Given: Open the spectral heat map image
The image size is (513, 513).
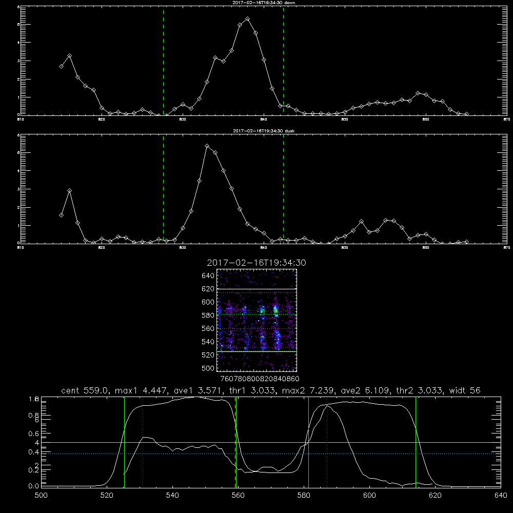Looking at the screenshot, I should (x=257, y=320).
